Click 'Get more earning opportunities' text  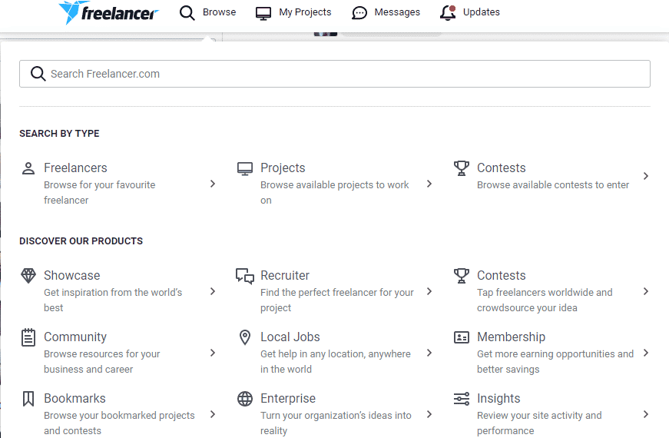[x=555, y=362]
